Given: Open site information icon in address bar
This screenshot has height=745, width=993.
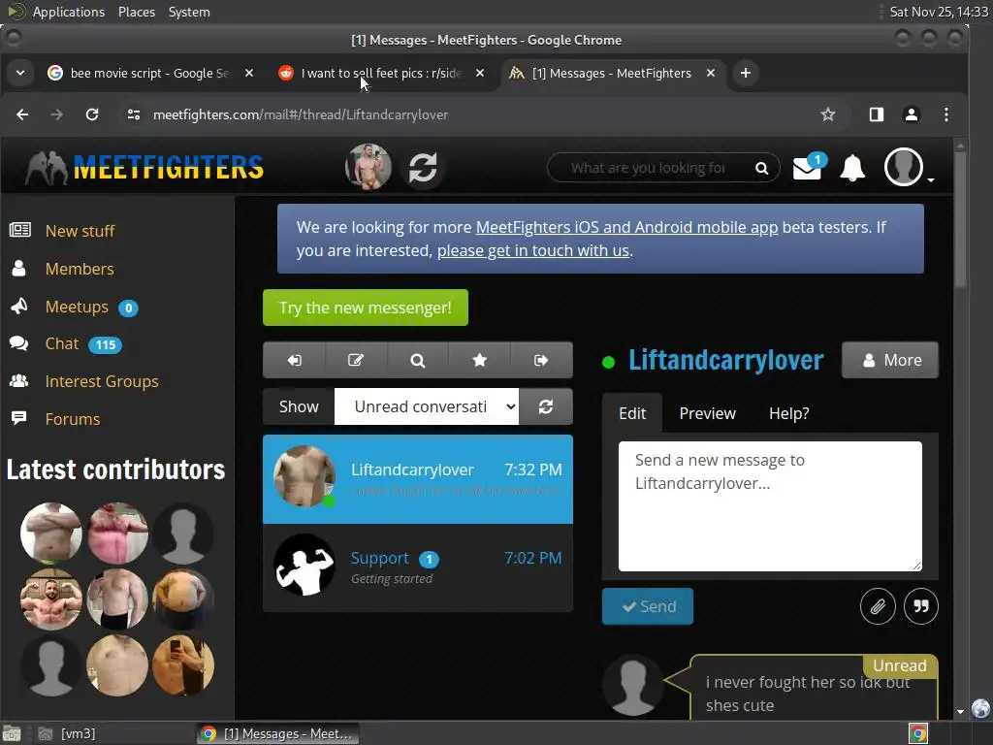Looking at the screenshot, I should point(134,114).
